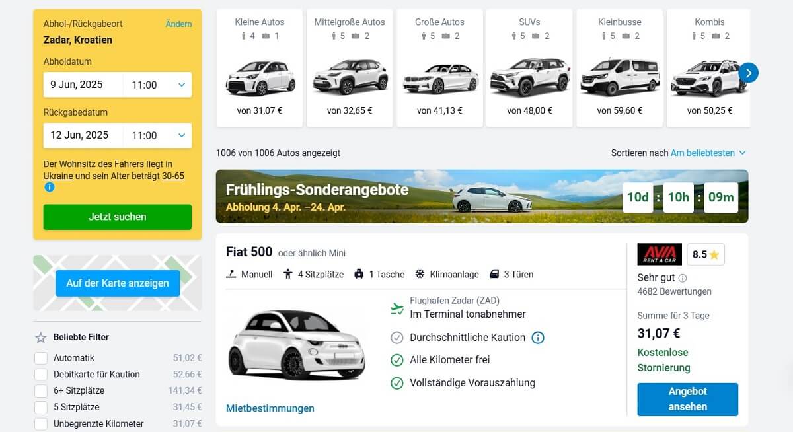
Task: Click the next arrow in car category carousel
Action: point(748,73)
